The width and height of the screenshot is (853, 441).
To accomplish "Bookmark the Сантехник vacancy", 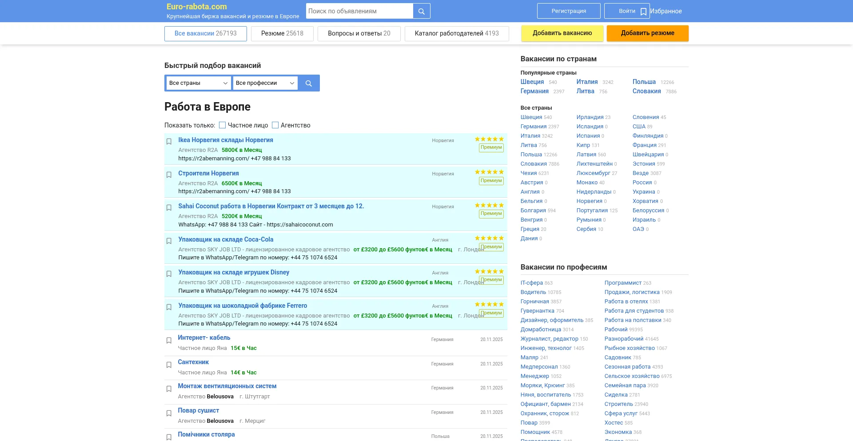I will [169, 365].
